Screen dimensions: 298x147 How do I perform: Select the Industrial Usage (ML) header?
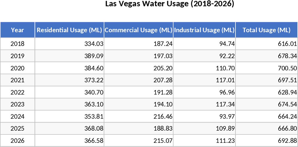[x=204, y=30]
